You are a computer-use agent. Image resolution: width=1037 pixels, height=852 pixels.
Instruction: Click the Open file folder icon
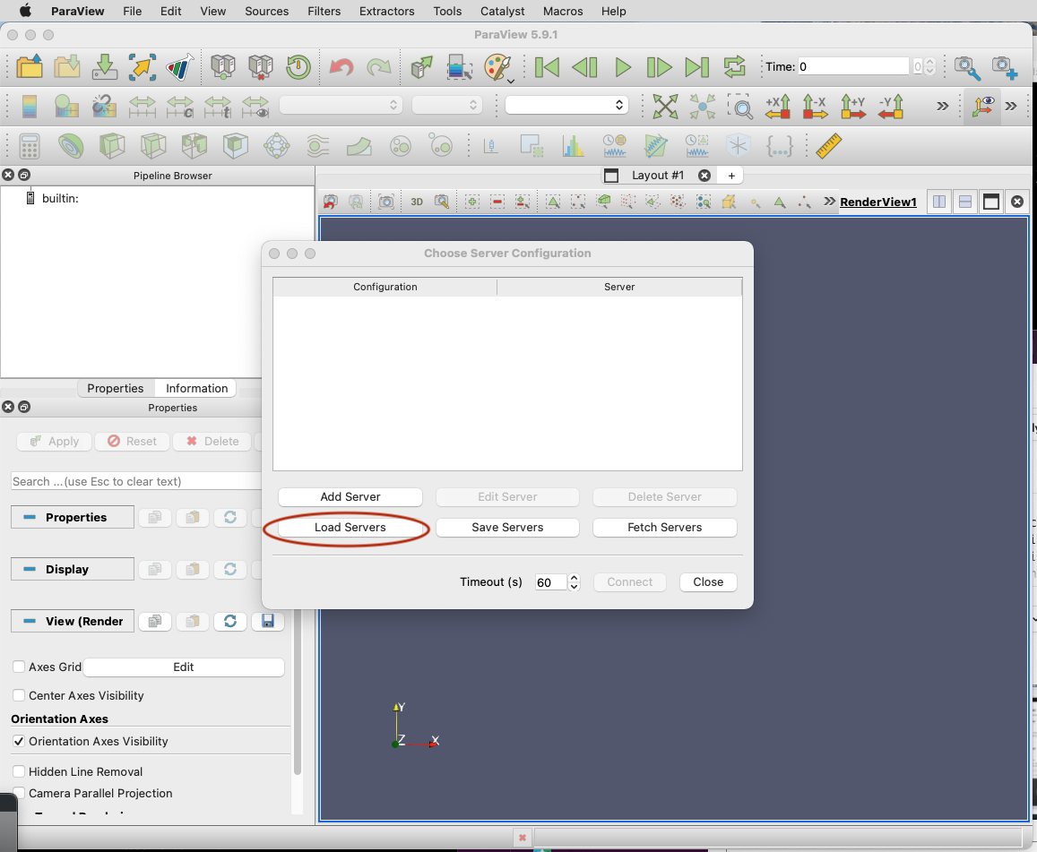[x=30, y=67]
